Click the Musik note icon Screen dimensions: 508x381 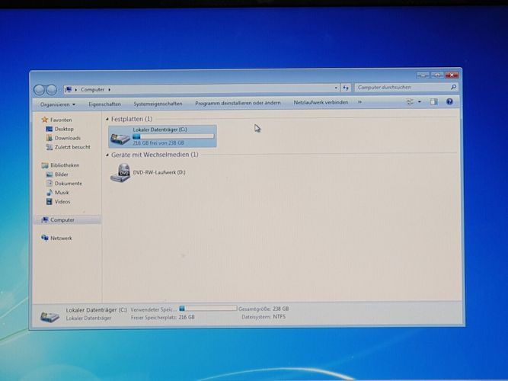pyautogui.click(x=50, y=193)
